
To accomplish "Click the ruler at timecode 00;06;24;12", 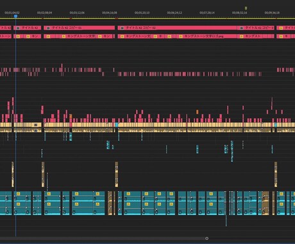I will pos(174,13).
